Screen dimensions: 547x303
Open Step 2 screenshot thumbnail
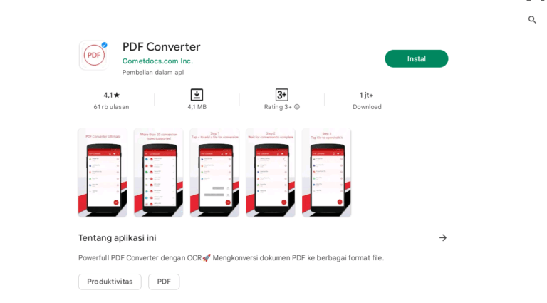271,173
